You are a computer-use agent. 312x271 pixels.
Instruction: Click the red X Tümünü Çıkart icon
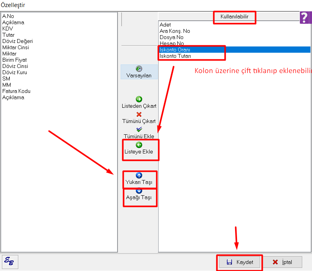pos(139,114)
